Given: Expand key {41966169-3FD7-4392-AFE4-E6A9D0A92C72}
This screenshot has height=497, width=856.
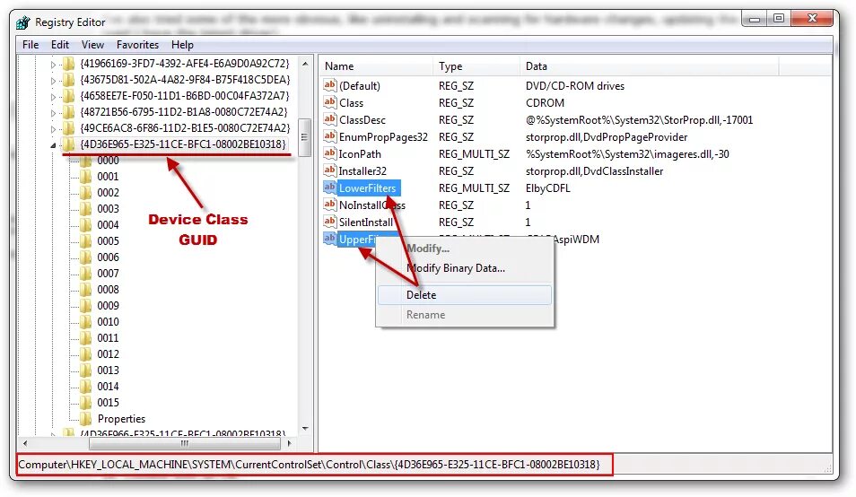Looking at the screenshot, I should 53,65.
